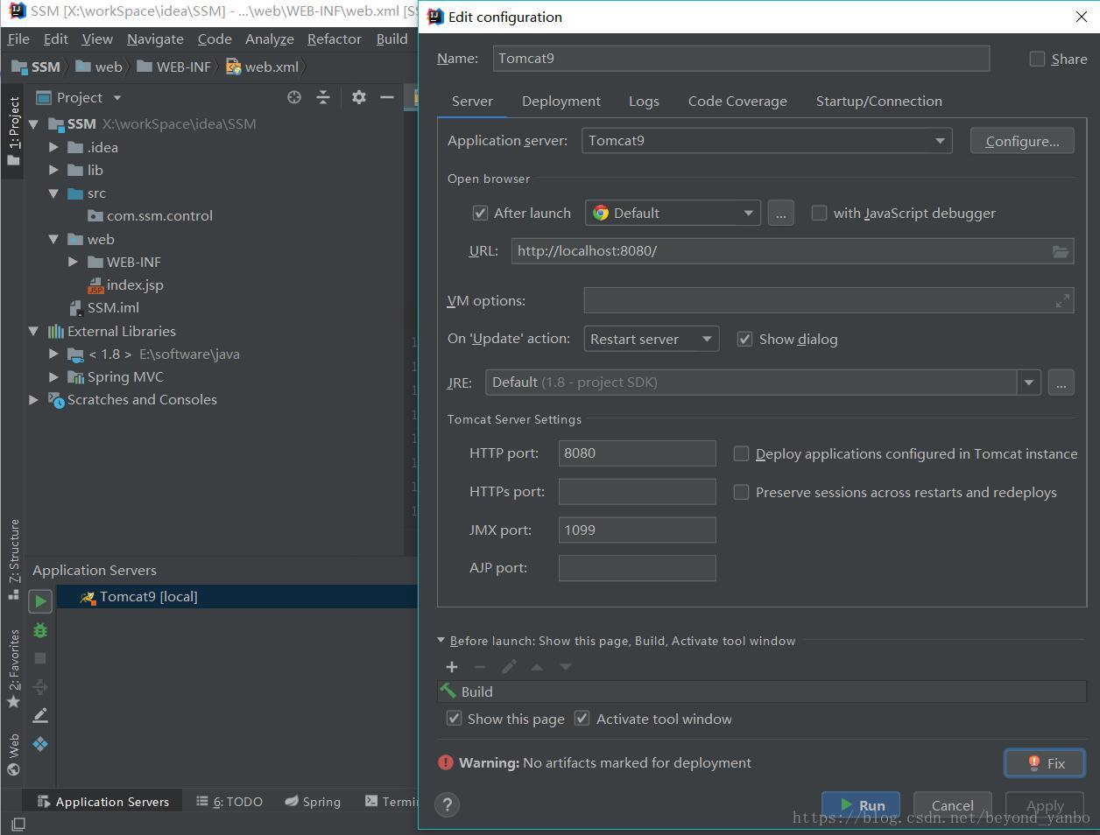The width and height of the screenshot is (1100, 835).
Task: Switch to the Code Coverage tab
Action: tap(737, 102)
